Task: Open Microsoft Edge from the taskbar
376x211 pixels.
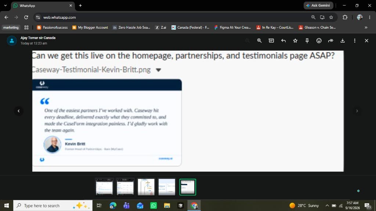Action: (113, 205)
